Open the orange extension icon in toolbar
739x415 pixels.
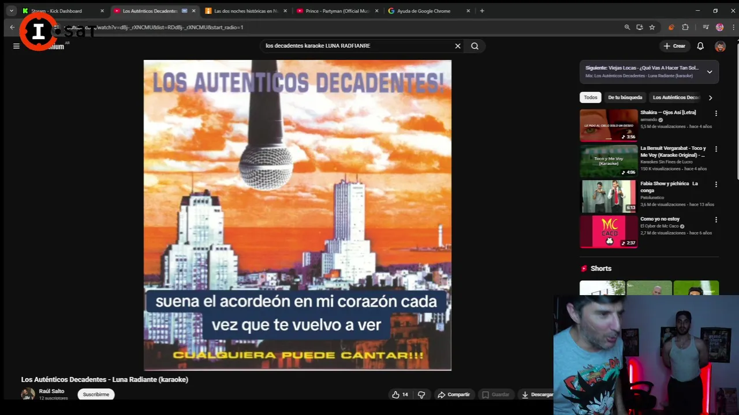[x=671, y=27]
